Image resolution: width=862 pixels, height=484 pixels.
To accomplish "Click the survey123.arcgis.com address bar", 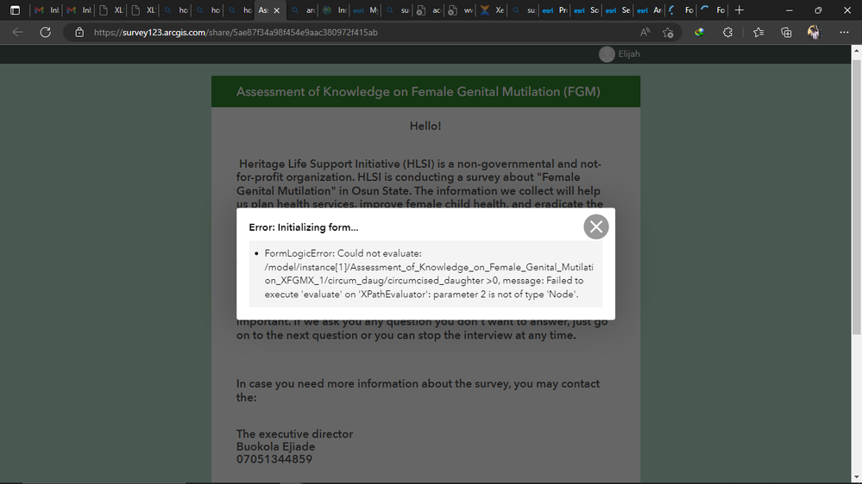I will [236, 33].
